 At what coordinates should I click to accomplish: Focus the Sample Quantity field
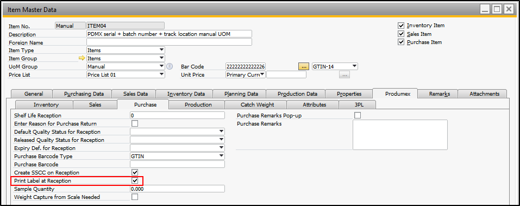178,189
